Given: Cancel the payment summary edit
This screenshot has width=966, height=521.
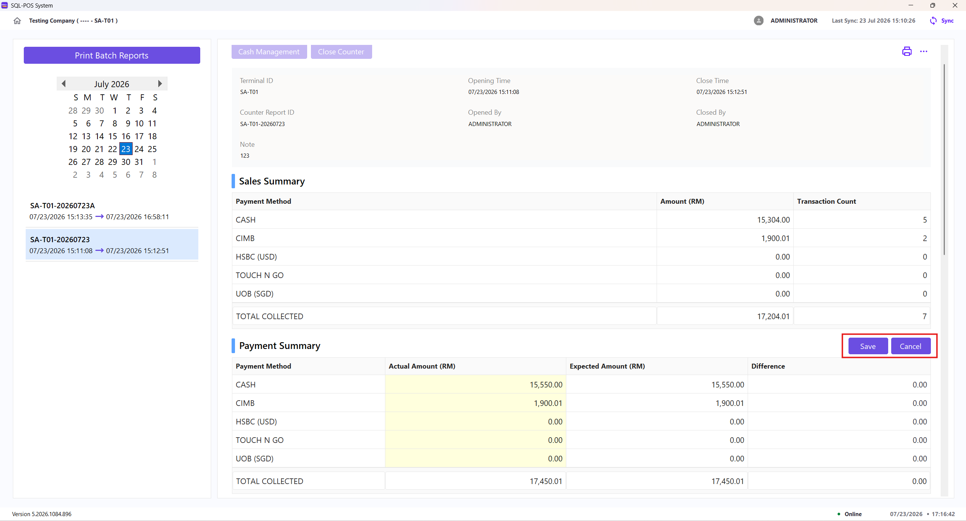Looking at the screenshot, I should pos(910,346).
